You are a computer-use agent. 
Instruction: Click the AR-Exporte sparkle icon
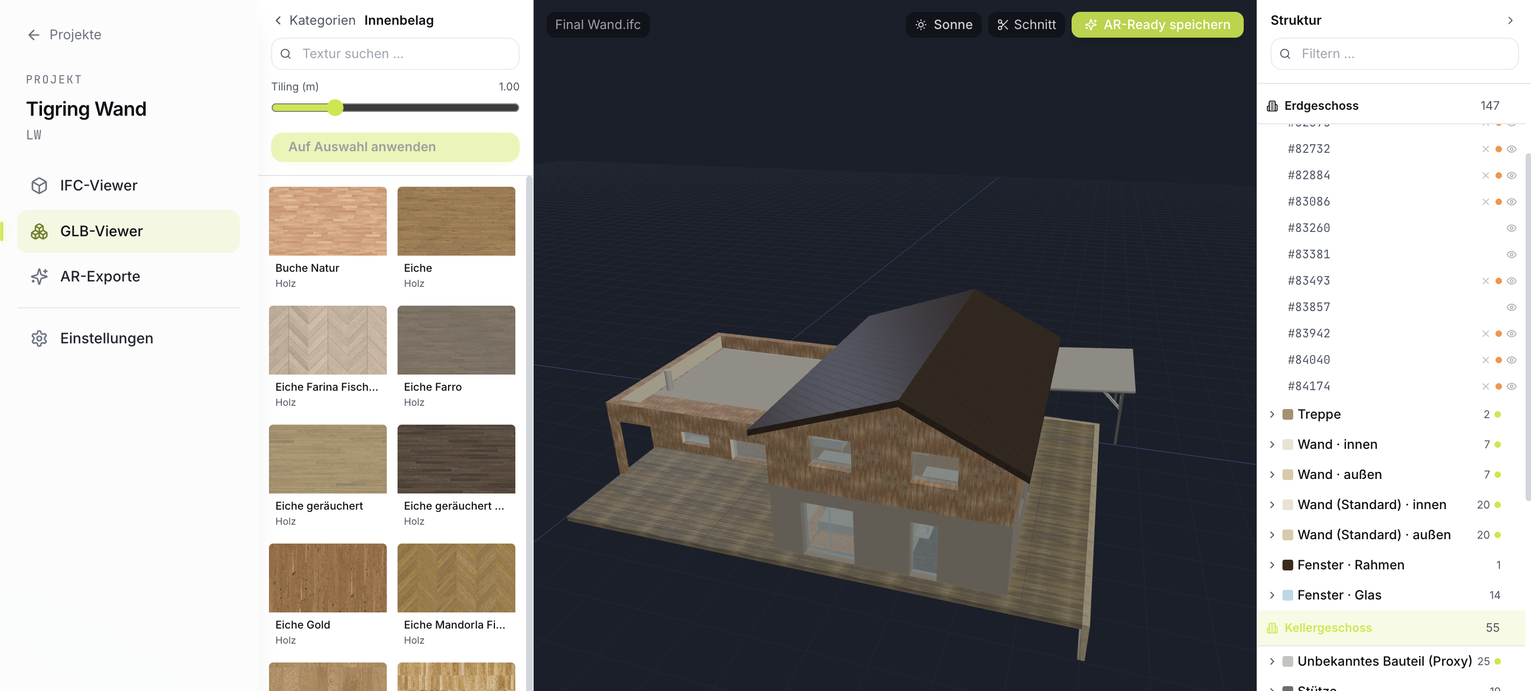39,277
